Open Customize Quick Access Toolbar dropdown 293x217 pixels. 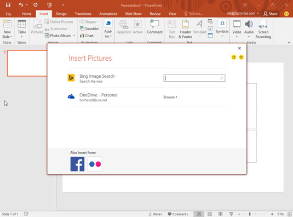point(63,5)
